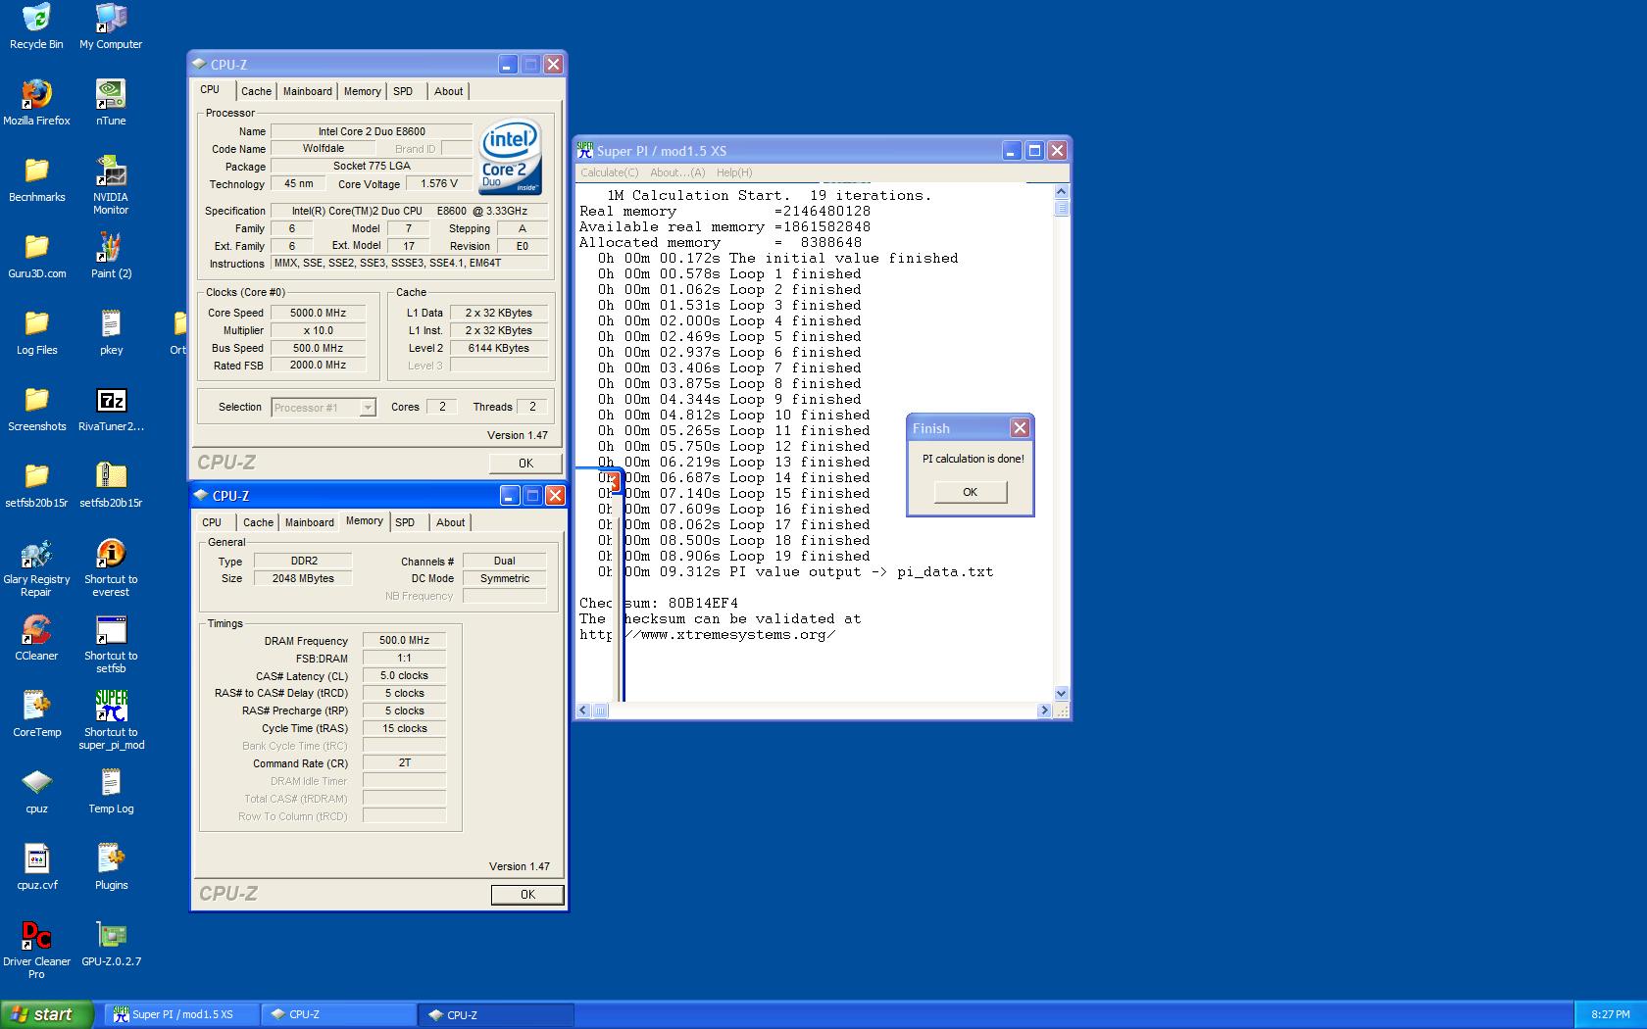The width and height of the screenshot is (1647, 1029).
Task: Open the Benchmarks folder icon
Action: click(x=36, y=179)
